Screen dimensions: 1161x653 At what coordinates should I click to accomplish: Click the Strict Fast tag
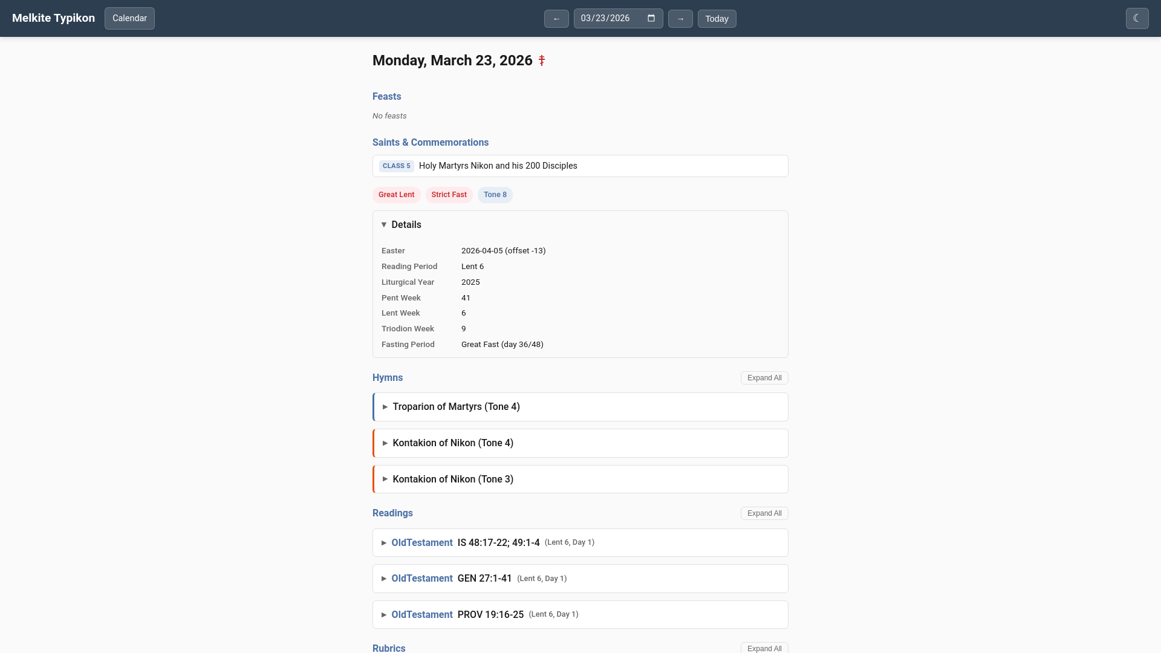pos(449,195)
